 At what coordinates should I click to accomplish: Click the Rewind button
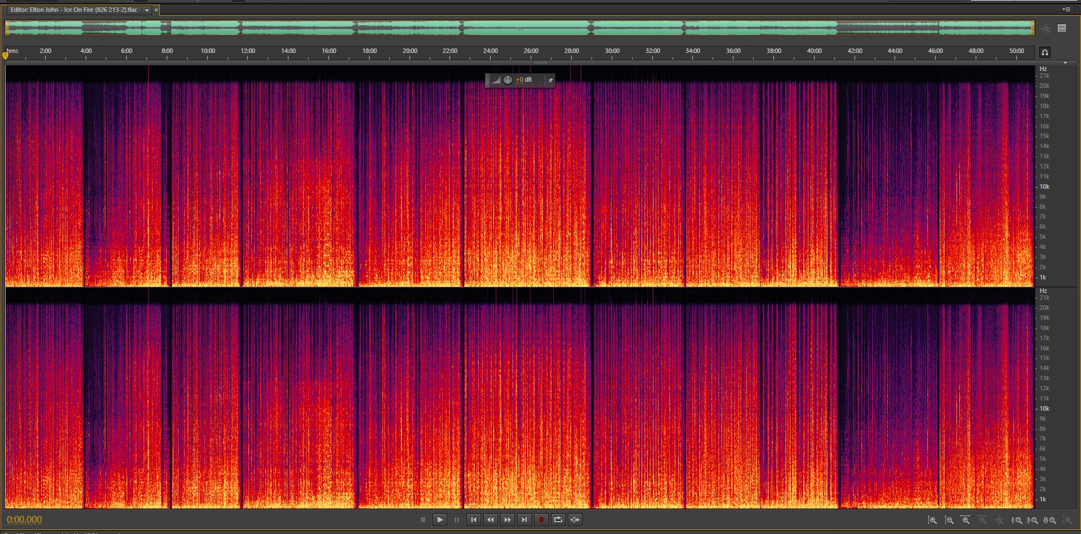click(x=491, y=519)
